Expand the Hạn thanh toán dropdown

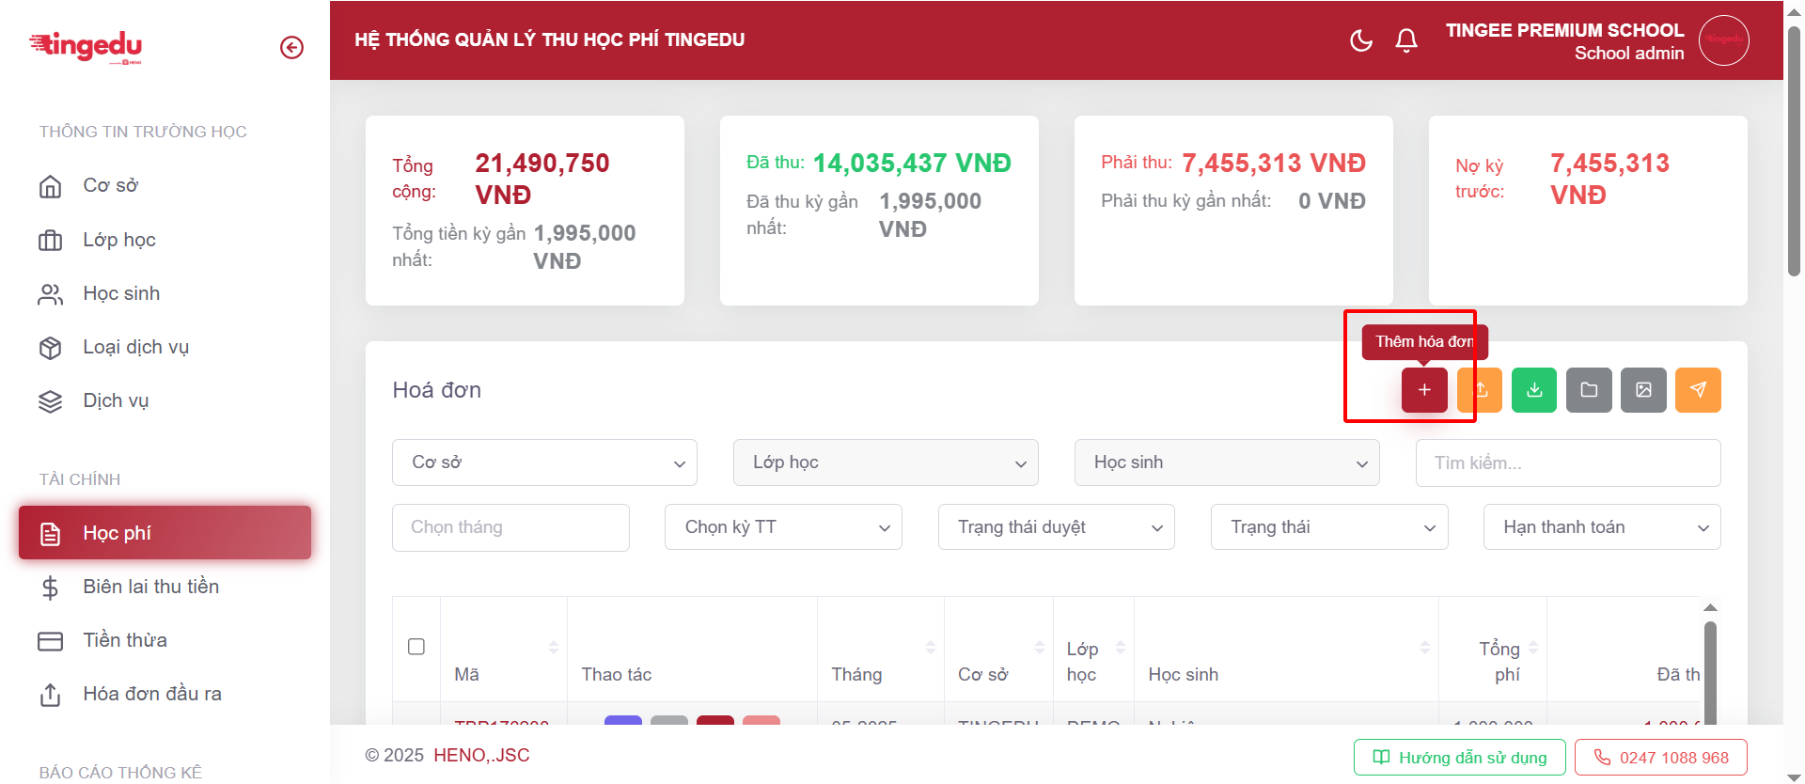click(1602, 527)
